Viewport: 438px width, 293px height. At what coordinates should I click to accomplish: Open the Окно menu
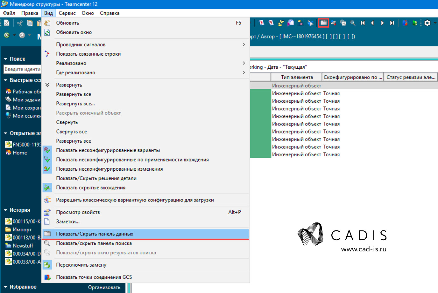[88, 13]
